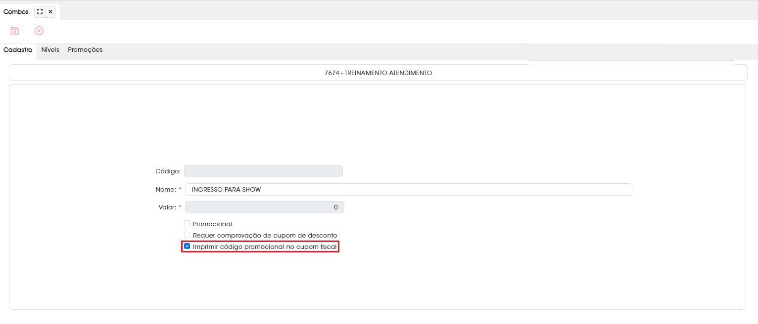
Task: Open the Níveis tab
Action: pyautogui.click(x=50, y=50)
